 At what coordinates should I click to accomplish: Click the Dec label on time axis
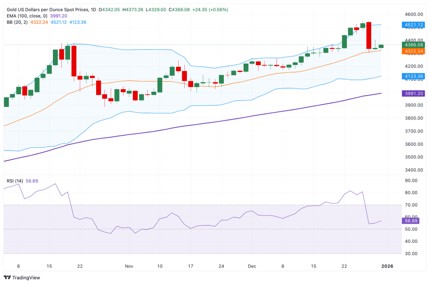pyautogui.click(x=252, y=266)
